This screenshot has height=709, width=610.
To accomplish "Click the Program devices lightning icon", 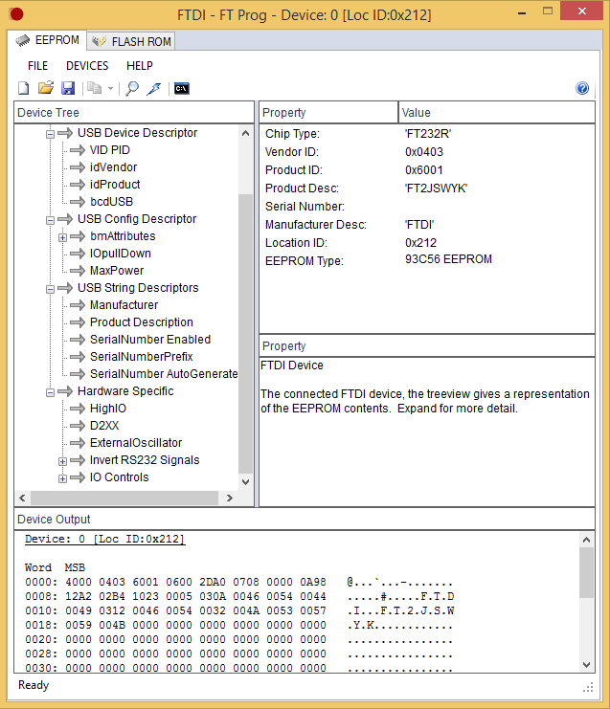I will pyautogui.click(x=154, y=89).
